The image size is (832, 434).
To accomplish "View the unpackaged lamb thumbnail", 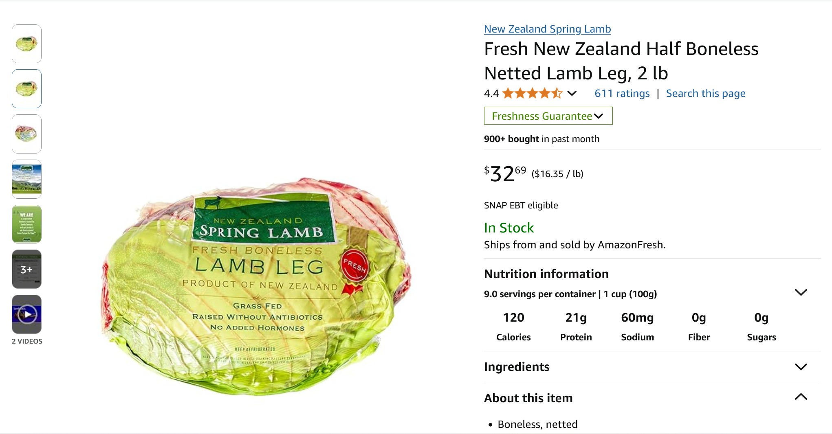I will [27, 134].
